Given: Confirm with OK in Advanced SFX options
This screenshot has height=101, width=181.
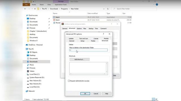Looking at the screenshot, I should [85, 93].
